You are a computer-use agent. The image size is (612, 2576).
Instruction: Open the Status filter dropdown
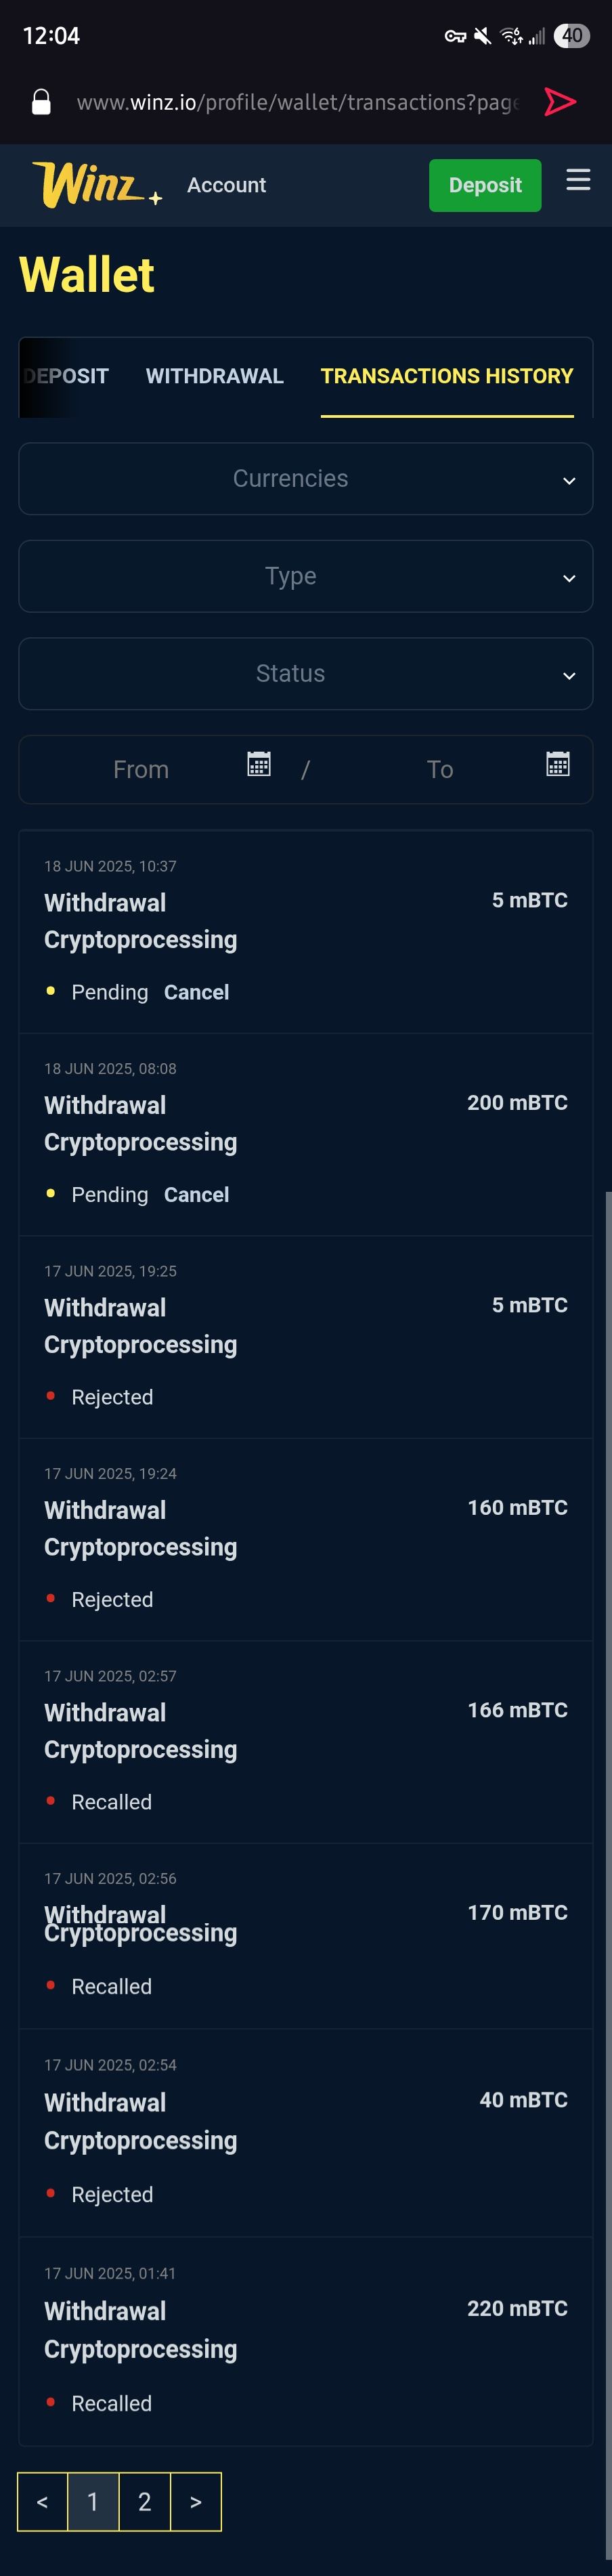pyautogui.click(x=306, y=674)
